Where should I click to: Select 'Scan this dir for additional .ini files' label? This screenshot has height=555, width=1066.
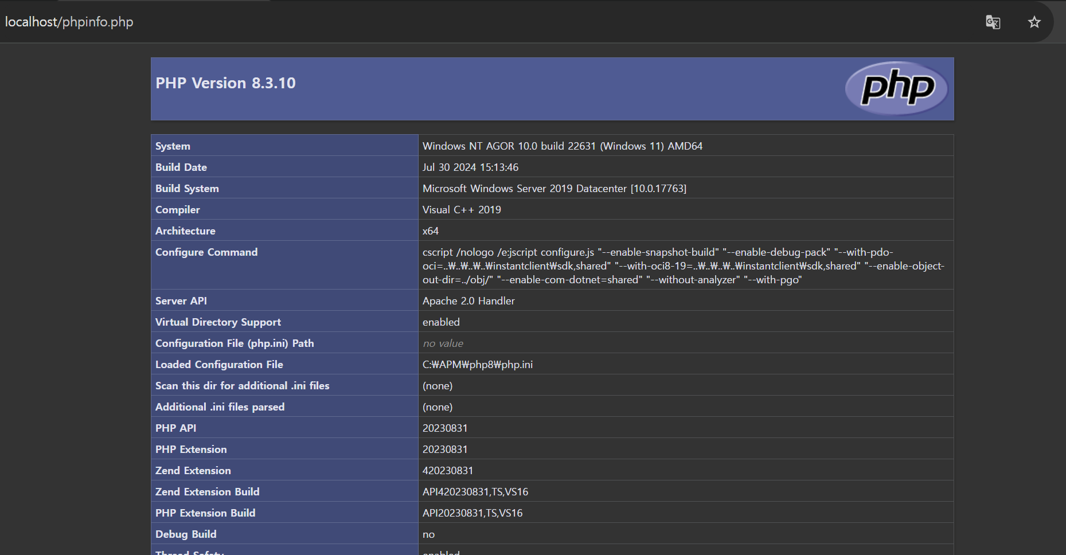243,386
